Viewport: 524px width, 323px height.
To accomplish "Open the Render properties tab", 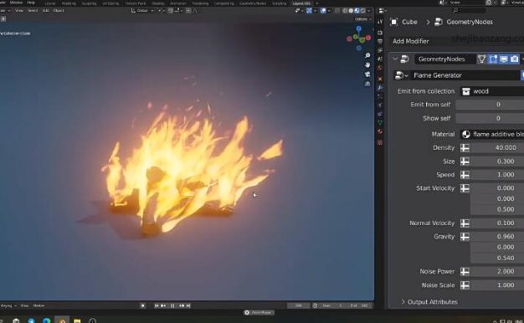I will click(380, 33).
